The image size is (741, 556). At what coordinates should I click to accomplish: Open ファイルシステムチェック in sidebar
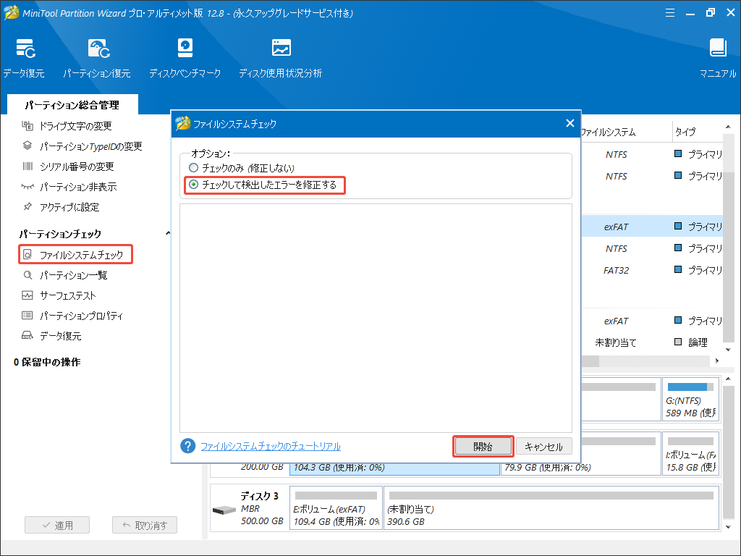pos(75,254)
